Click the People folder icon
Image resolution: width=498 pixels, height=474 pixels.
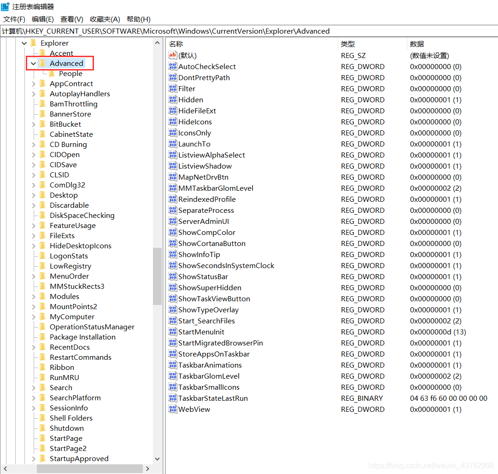[x=52, y=73]
